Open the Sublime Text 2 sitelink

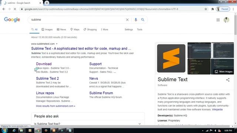tap(47, 78)
